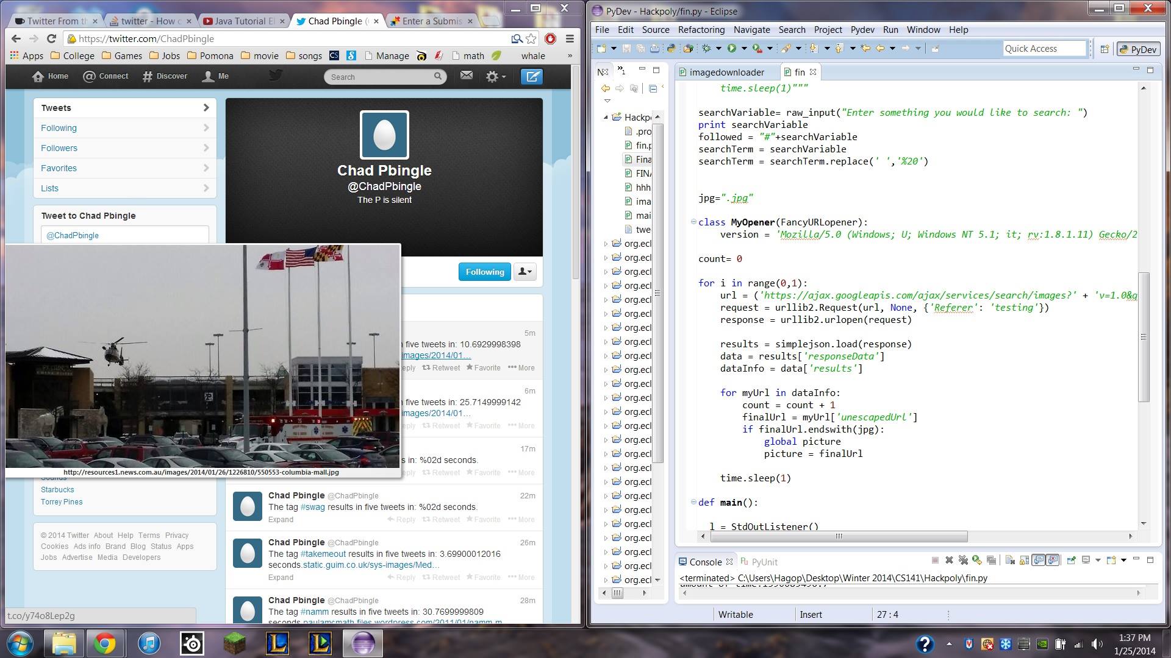Click the Open Perspective icon

tap(1105, 49)
